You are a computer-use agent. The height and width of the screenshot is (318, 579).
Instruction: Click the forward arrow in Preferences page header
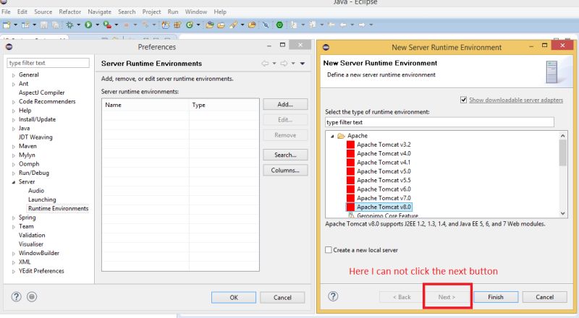(284, 64)
